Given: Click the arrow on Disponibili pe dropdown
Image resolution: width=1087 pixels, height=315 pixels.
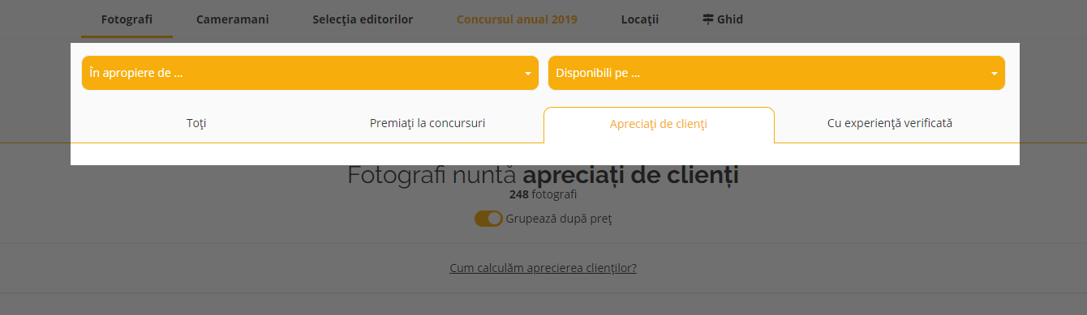Looking at the screenshot, I should pyautogui.click(x=995, y=74).
